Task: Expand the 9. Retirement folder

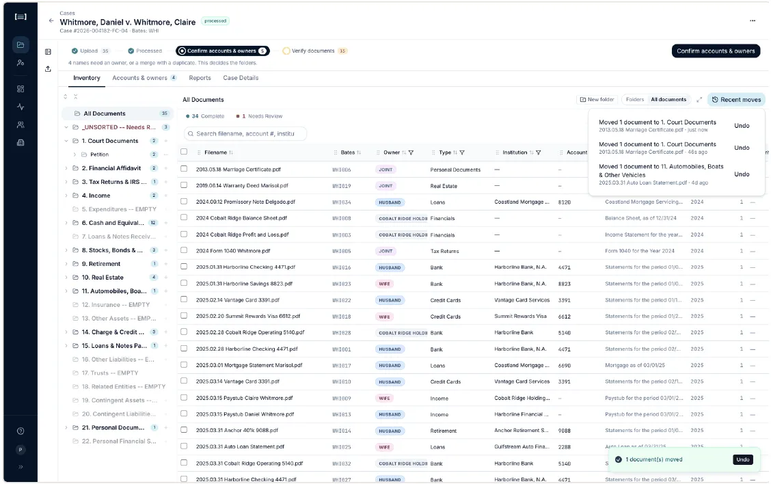Action: 66,264
